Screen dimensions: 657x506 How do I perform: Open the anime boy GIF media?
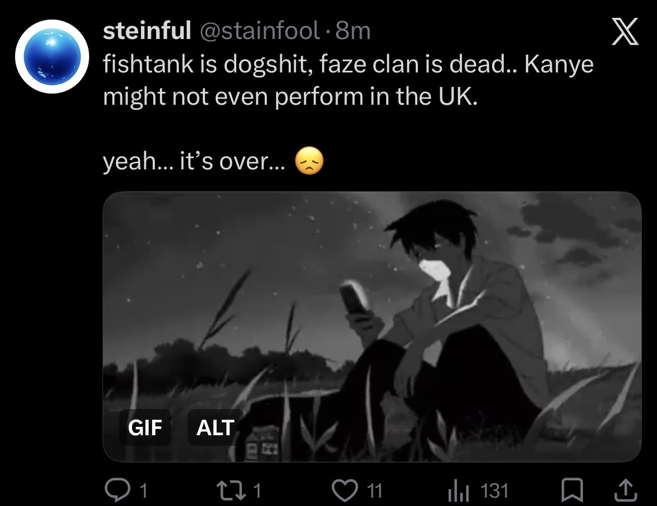(372, 327)
